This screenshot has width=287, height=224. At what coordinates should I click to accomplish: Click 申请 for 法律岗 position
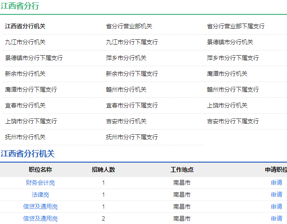coord(276,195)
